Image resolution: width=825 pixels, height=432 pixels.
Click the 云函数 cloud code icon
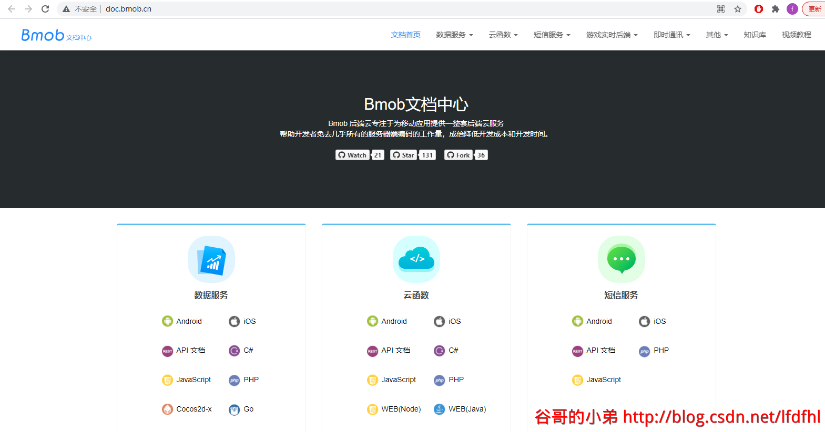coord(416,259)
